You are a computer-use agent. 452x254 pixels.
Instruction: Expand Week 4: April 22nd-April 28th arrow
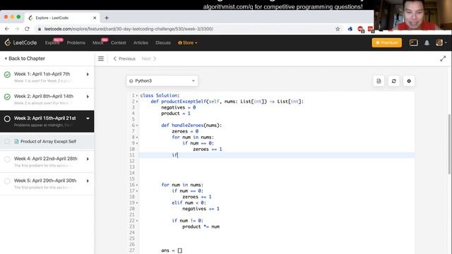coord(88,159)
